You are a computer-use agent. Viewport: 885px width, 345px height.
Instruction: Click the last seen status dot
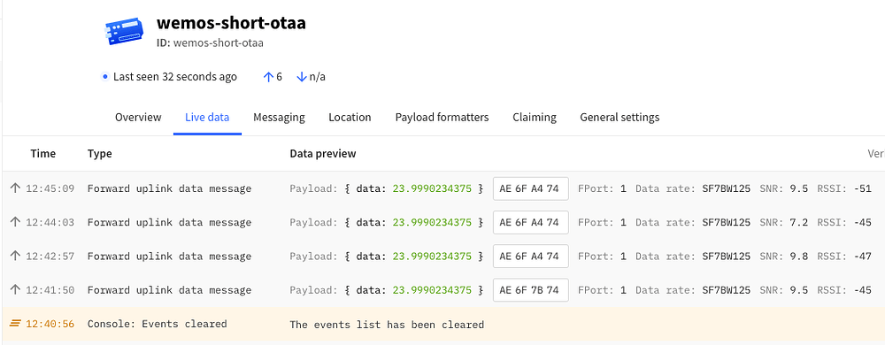pos(104,77)
